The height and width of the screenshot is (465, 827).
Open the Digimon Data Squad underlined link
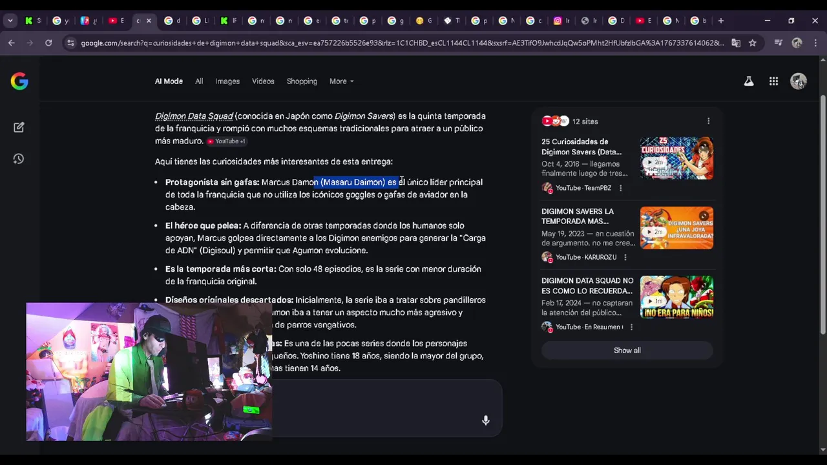194,116
